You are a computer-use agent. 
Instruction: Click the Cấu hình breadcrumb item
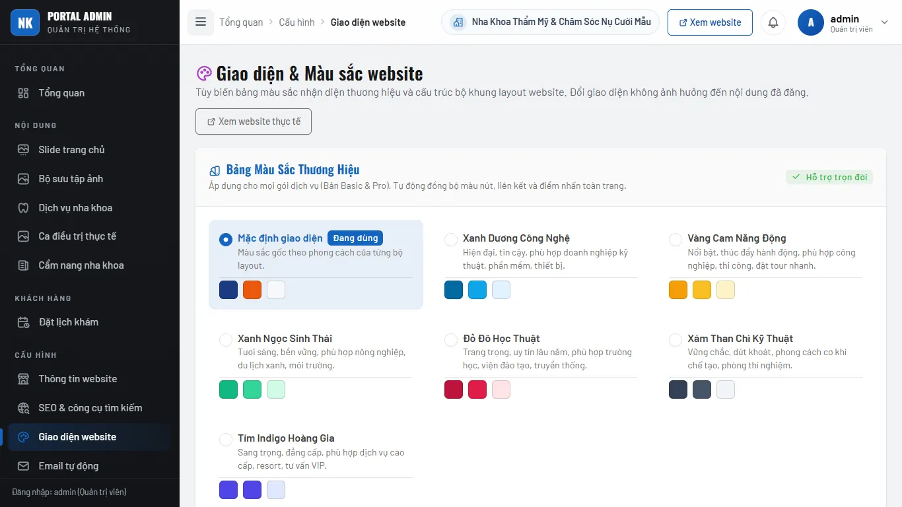pyautogui.click(x=296, y=22)
